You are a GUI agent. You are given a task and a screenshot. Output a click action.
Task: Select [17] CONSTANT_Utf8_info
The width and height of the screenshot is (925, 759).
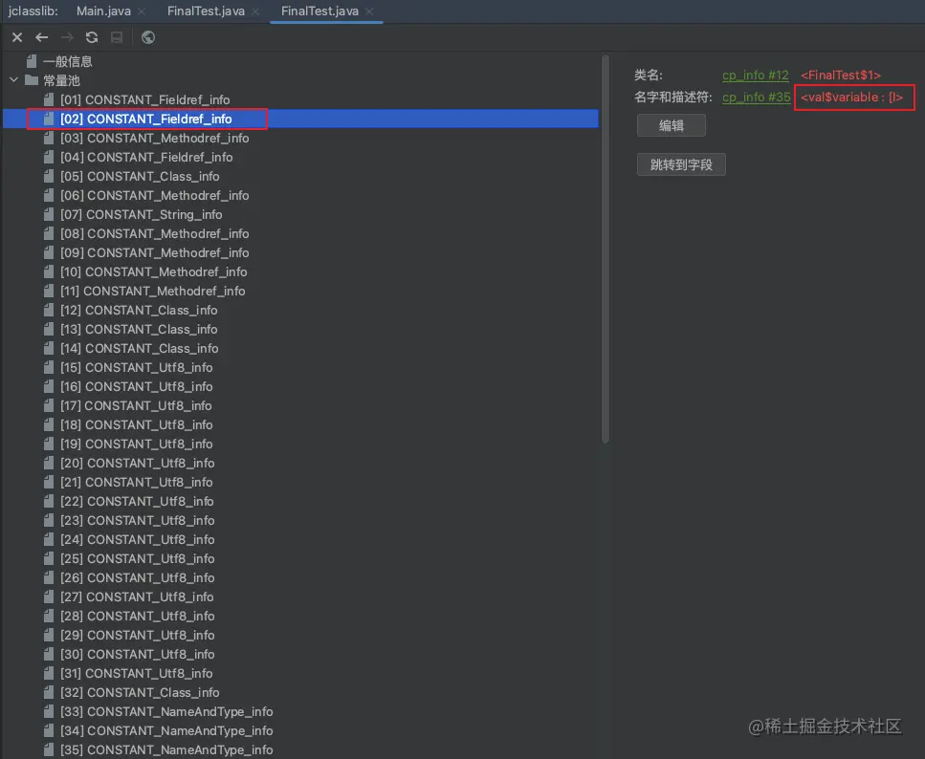click(136, 405)
